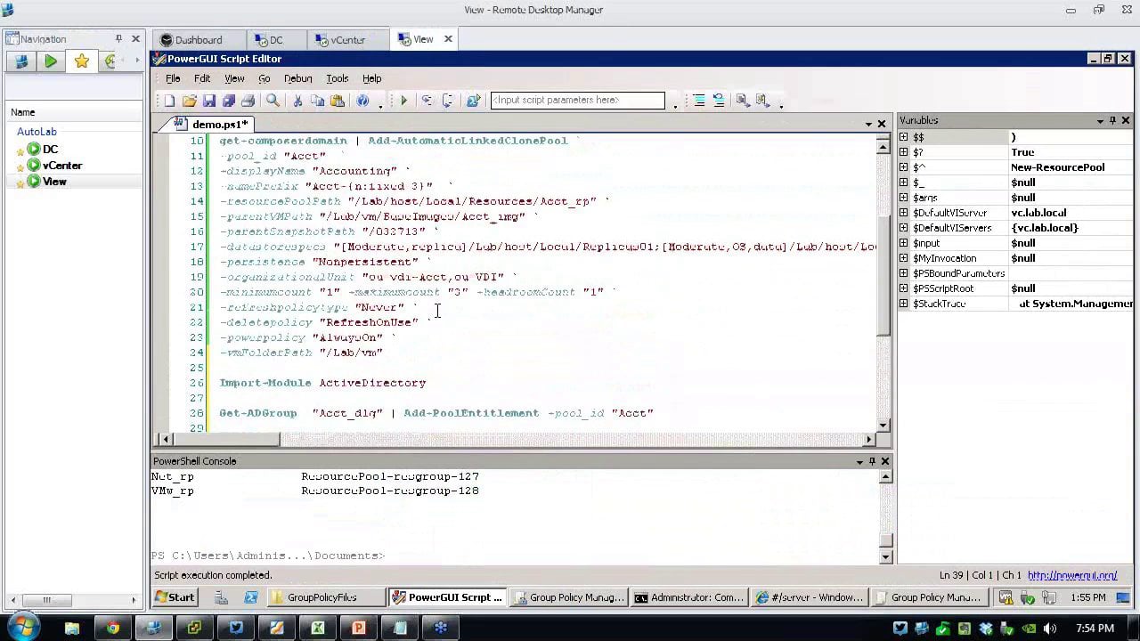Switch to the Dashboard tab
The height and width of the screenshot is (641, 1140).
click(x=199, y=40)
